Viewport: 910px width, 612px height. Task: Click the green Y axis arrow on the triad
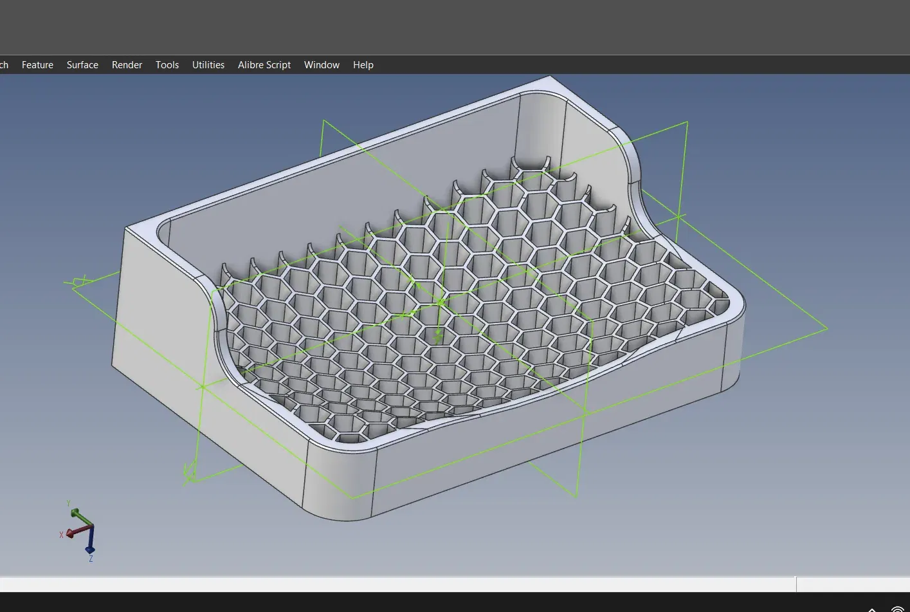(x=77, y=514)
